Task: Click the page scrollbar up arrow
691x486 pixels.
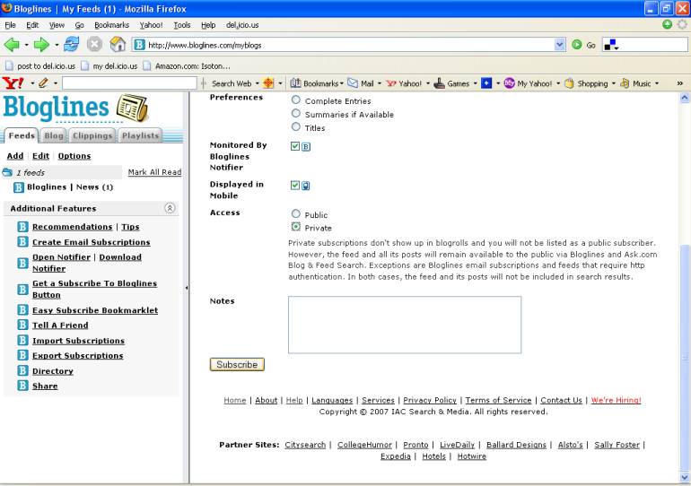Action: click(x=685, y=98)
